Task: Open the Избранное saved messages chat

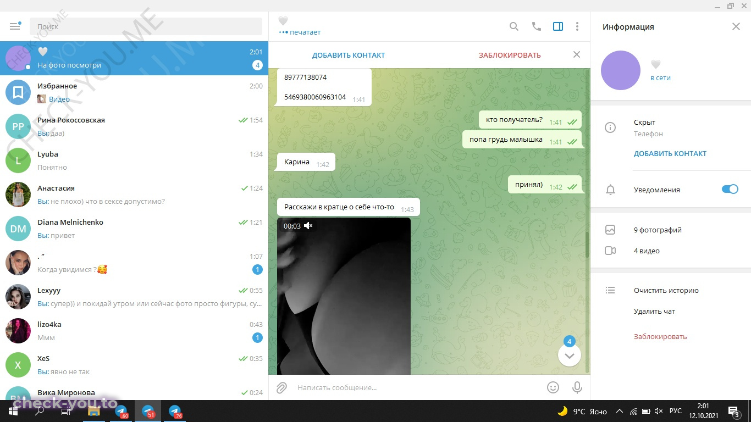Action: (134, 92)
